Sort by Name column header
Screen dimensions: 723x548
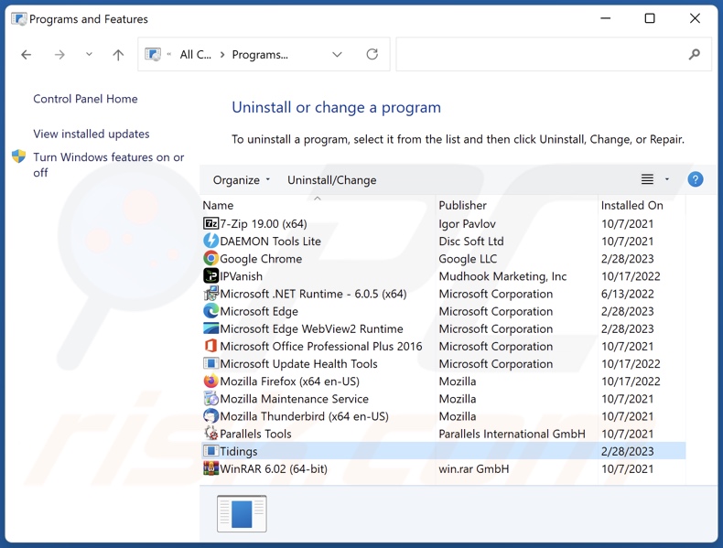pos(218,205)
